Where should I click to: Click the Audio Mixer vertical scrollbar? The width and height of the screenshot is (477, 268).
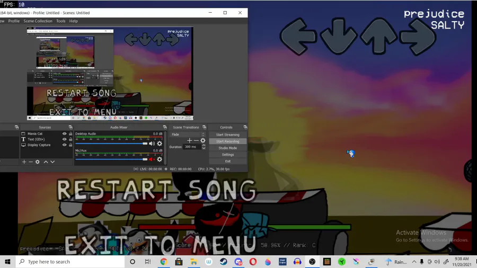tap(165, 148)
